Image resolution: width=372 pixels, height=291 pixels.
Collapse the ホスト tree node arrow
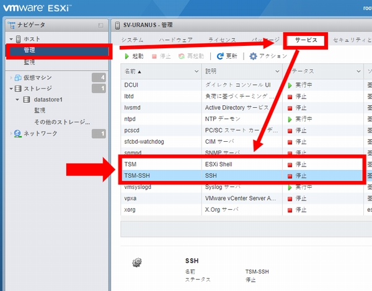[11, 39]
